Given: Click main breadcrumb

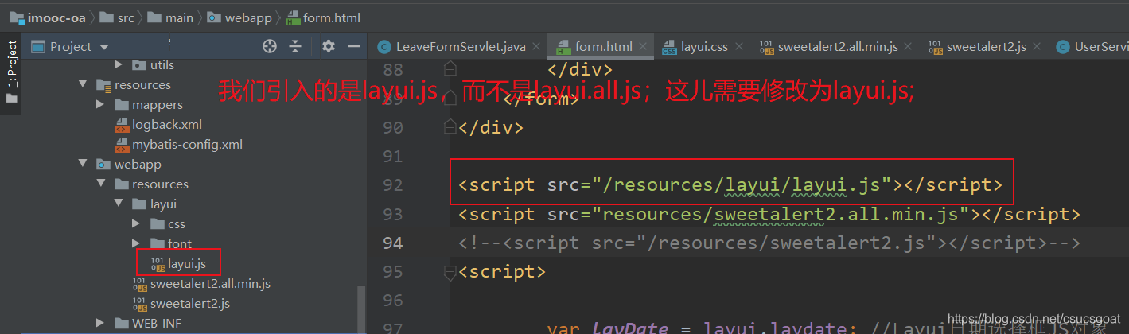Looking at the screenshot, I should [179, 17].
